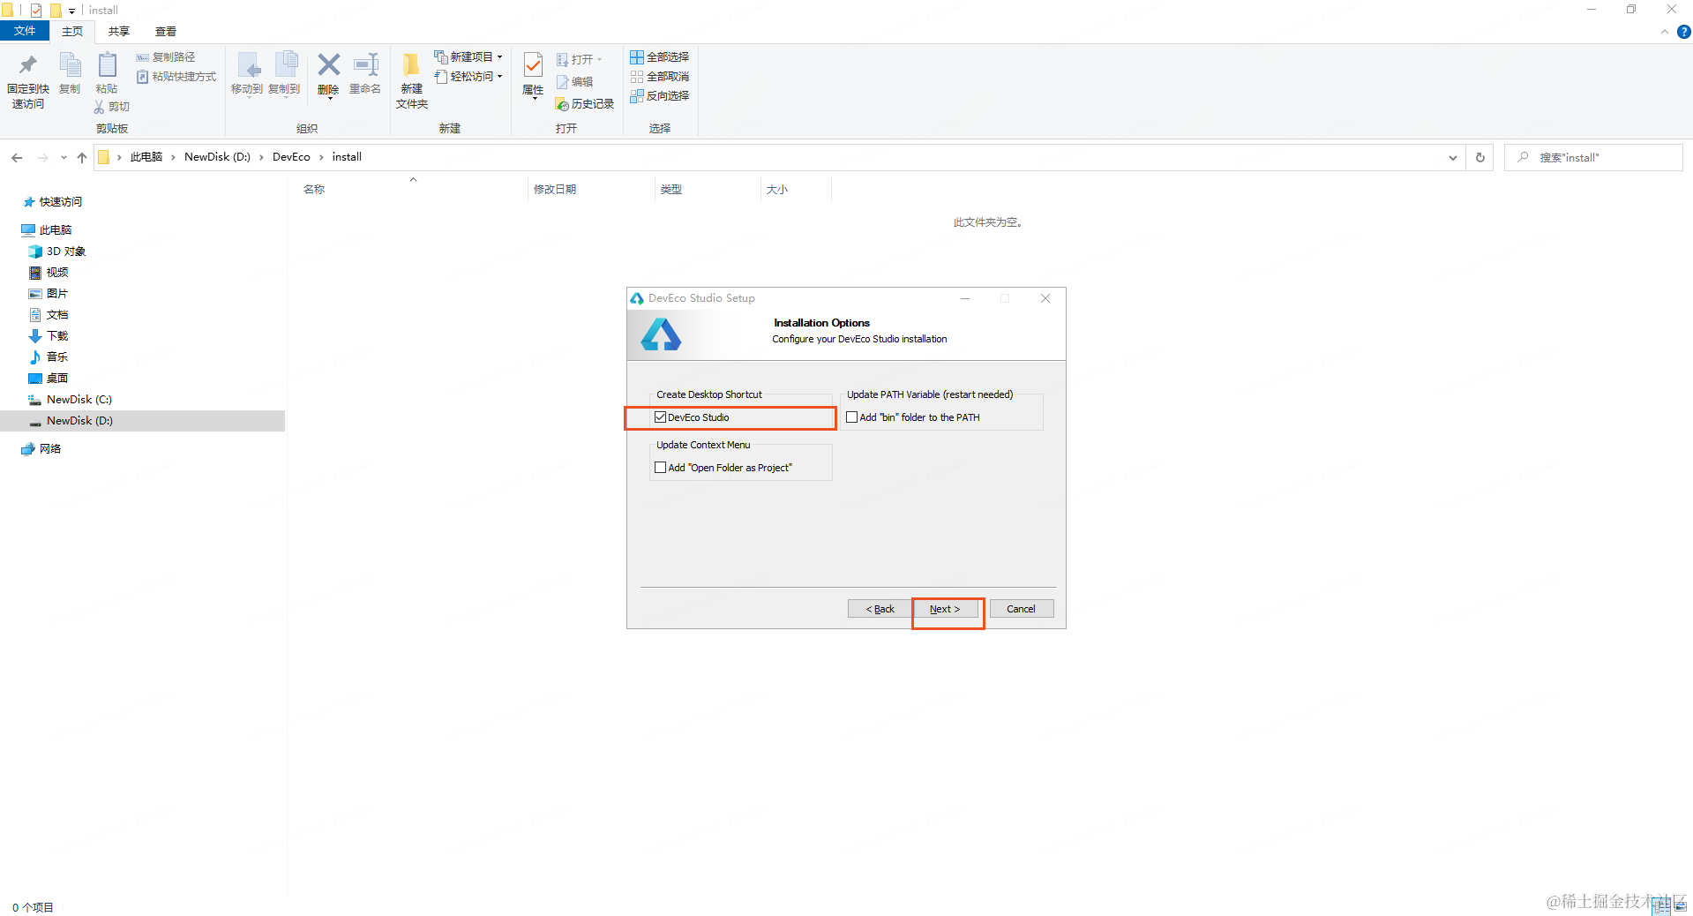This screenshot has width=1693, height=916.
Task: Collapse the ribbon with chevron
Action: [x=1664, y=32]
